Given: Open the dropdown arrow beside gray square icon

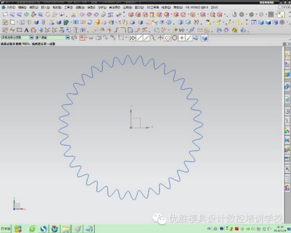Looking at the screenshot, I should point(276,14).
